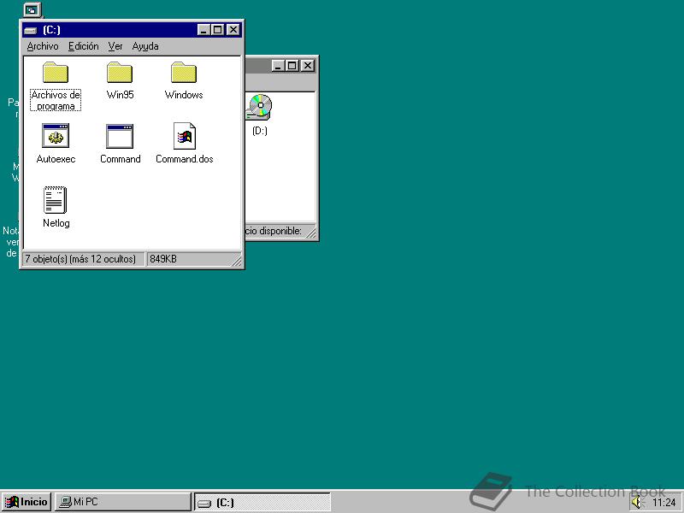Open the Edición menu
Image resolution: width=684 pixels, height=513 pixels.
83,46
